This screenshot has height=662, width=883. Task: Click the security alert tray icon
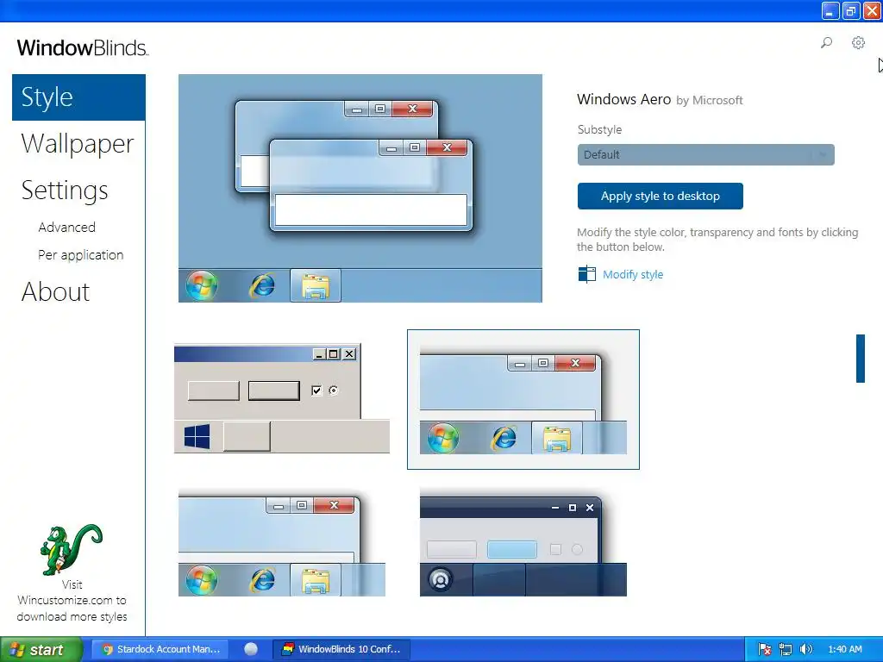[764, 650]
